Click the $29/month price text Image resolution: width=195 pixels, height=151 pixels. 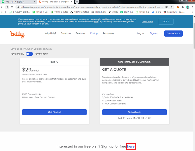click(31, 70)
